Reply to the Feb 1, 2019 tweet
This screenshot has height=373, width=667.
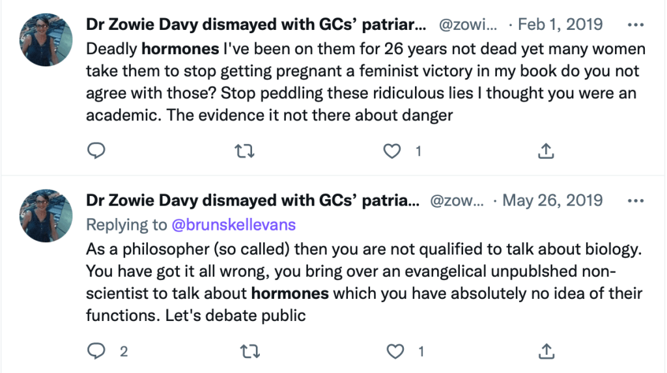96,151
